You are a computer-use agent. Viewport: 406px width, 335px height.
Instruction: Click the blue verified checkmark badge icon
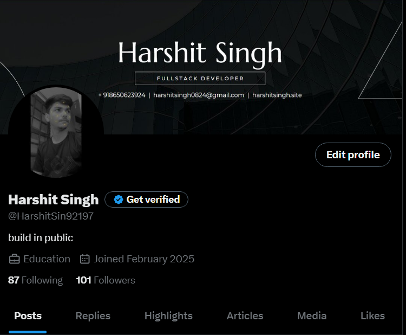tap(119, 199)
